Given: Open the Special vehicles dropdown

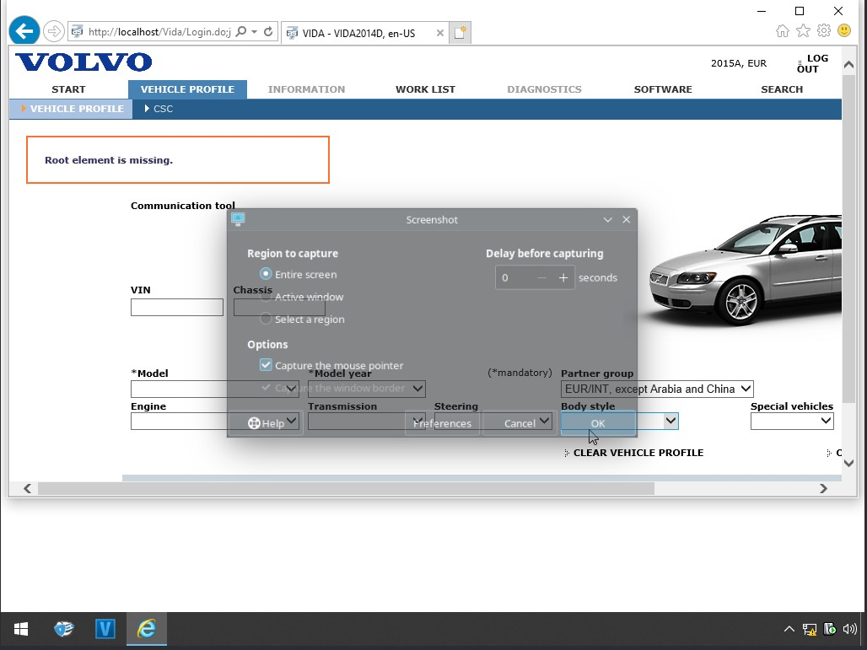Looking at the screenshot, I should (x=792, y=421).
